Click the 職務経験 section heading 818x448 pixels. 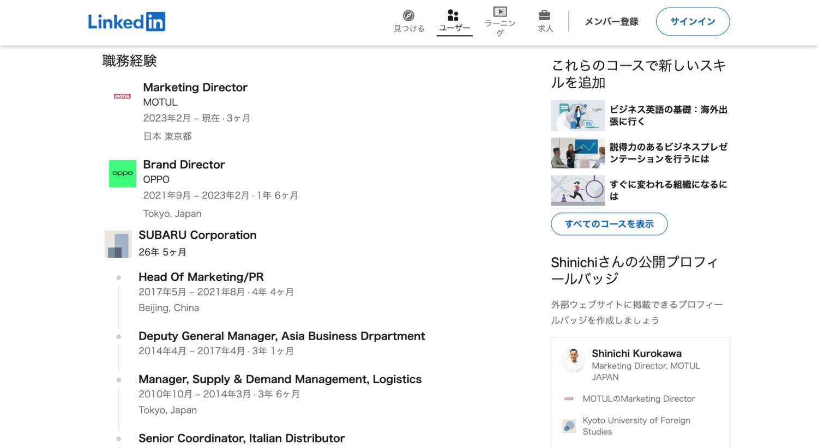[130, 61]
